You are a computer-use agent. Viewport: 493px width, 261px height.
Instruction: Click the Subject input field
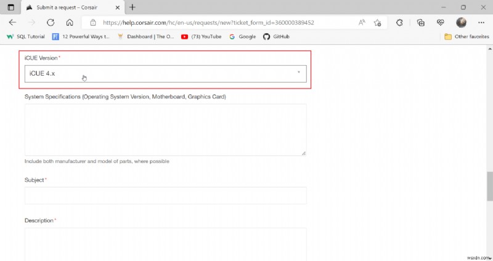[x=165, y=195]
